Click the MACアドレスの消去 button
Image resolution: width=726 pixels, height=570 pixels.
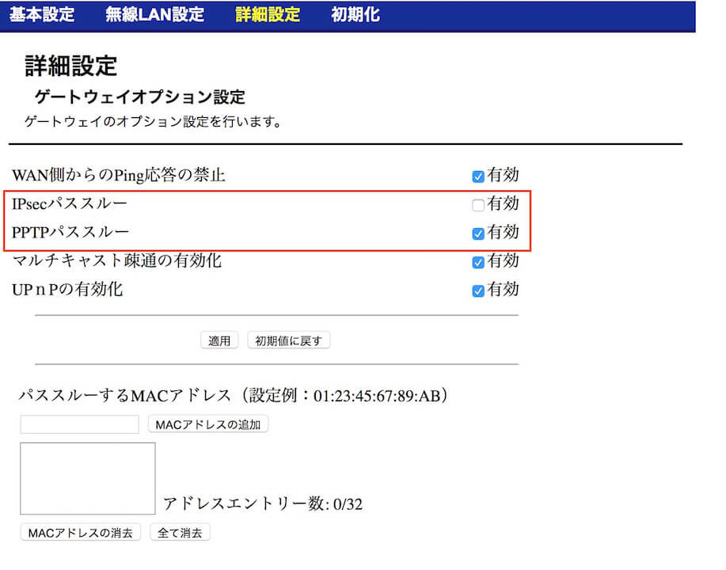[81, 533]
